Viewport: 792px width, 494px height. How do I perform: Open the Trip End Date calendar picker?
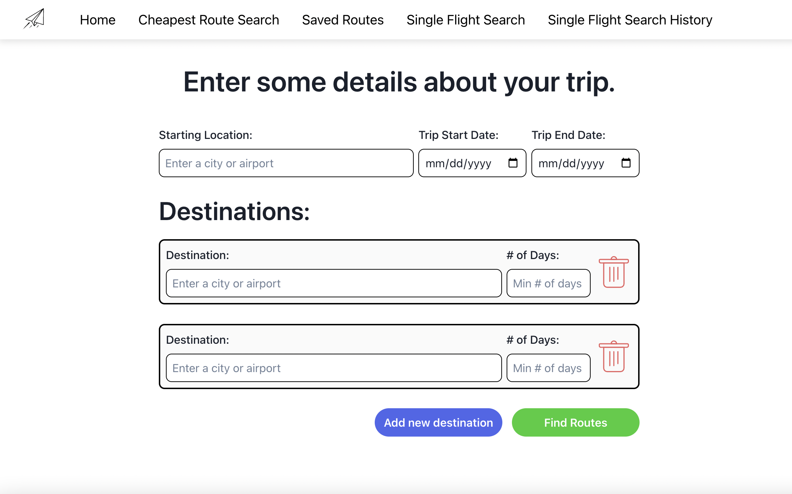pyautogui.click(x=626, y=163)
